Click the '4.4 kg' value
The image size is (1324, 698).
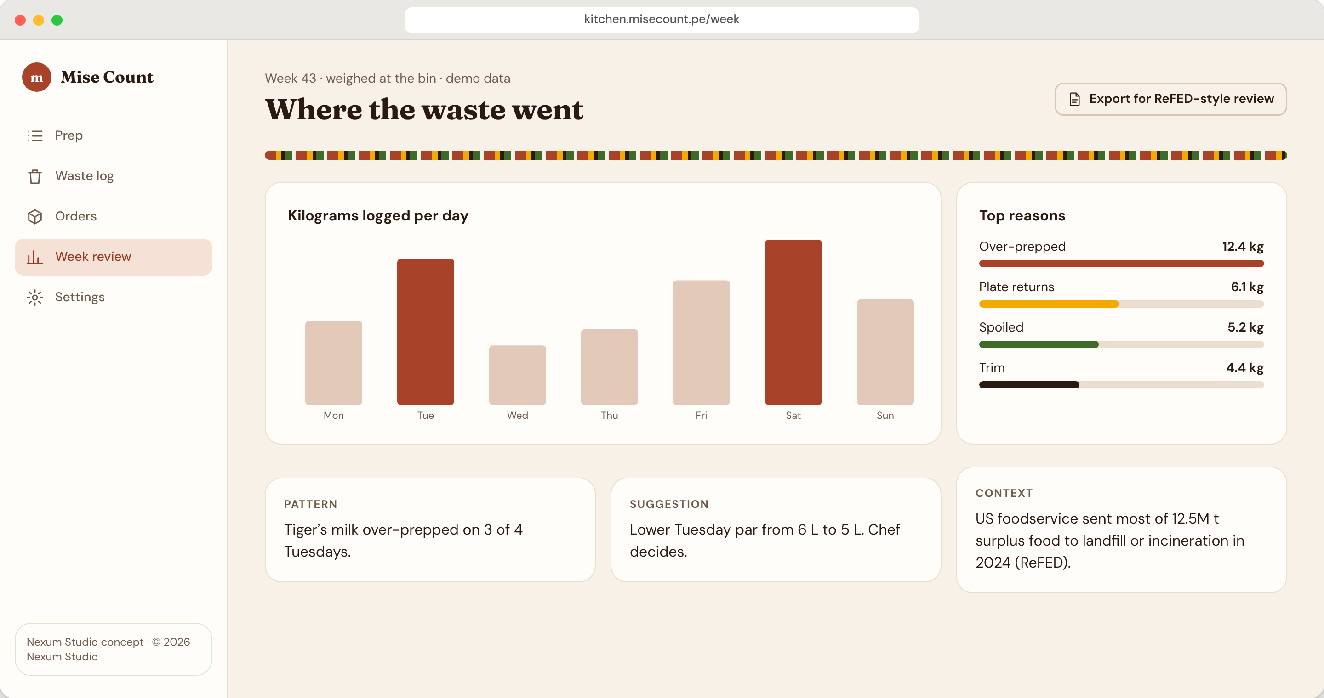pyautogui.click(x=1244, y=367)
